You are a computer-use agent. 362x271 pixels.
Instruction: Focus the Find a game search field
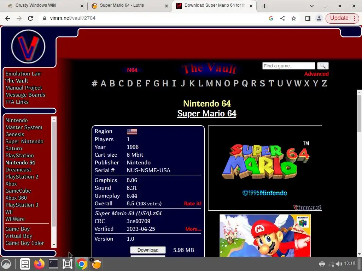pos(288,66)
